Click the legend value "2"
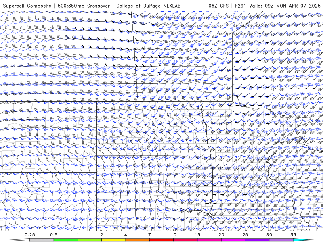This screenshot has height=242, width=323. point(102,235)
